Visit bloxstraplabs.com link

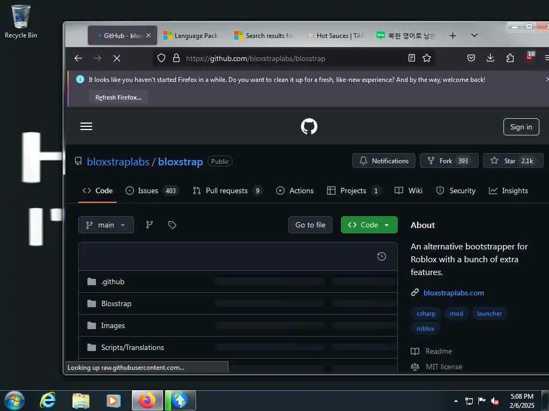point(454,293)
